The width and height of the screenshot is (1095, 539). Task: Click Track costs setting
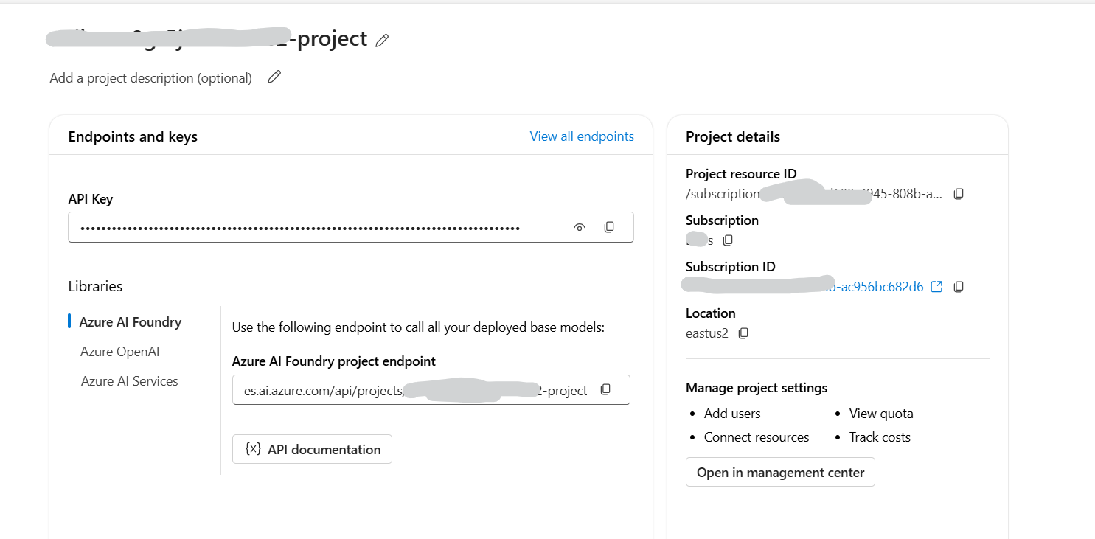[880, 437]
